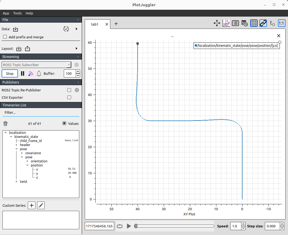The image size is (288, 235).
Task: Collapse the localization tree node
Action: [x=6, y=133]
